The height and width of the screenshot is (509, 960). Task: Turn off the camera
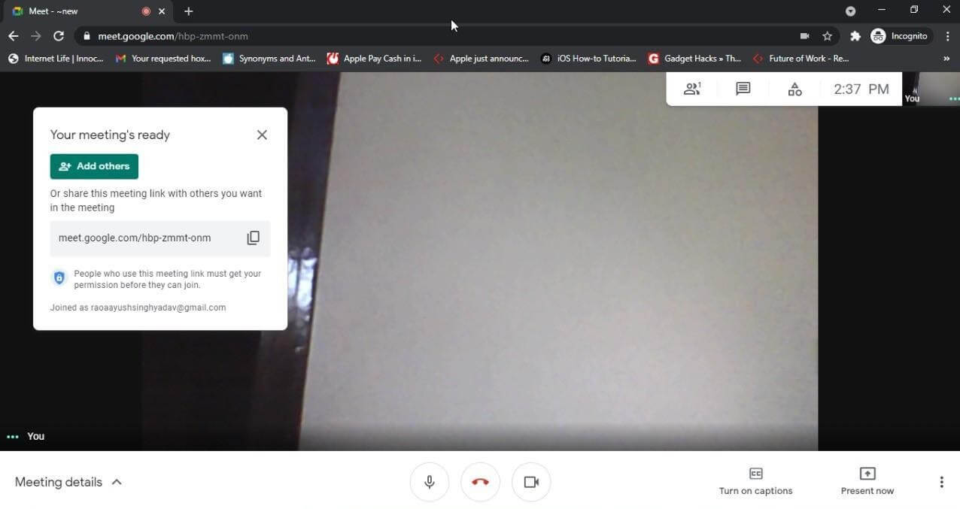pos(531,482)
